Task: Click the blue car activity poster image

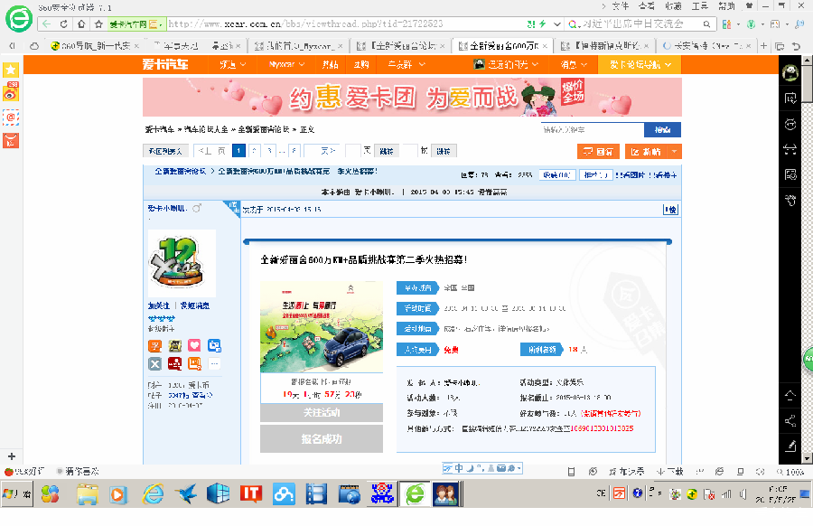Action: click(x=322, y=327)
